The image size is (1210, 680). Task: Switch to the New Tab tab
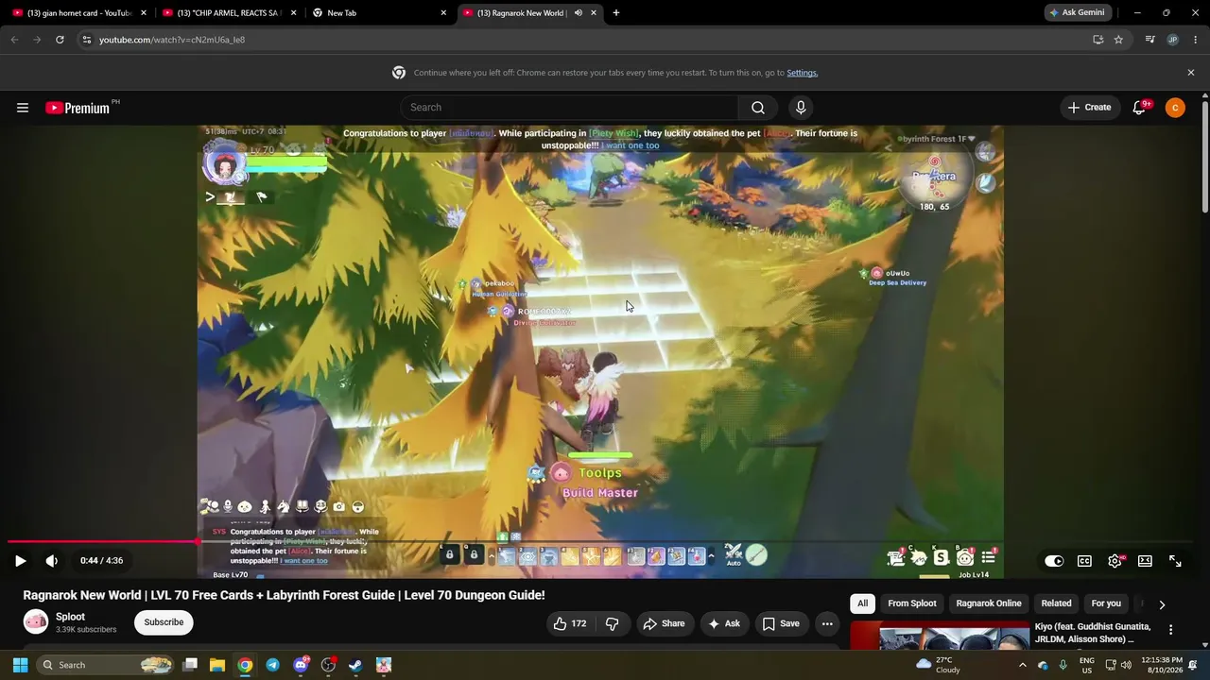coord(380,13)
